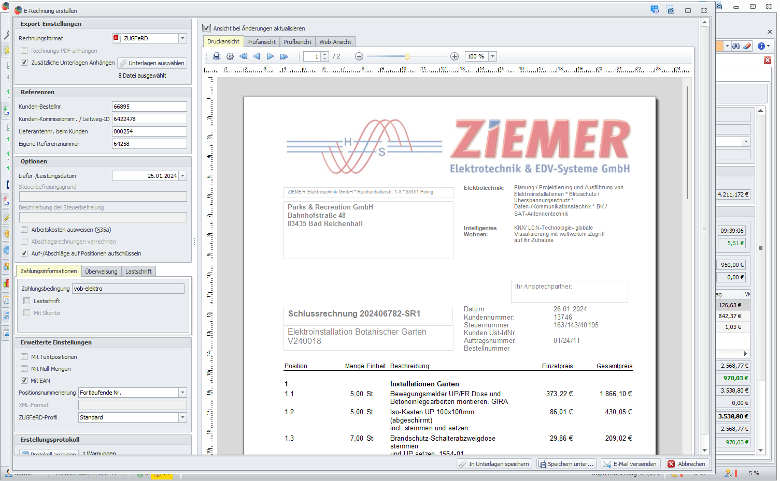Toggle 'Ansicht bei Änderungen aktualisieren' checkbox

pyautogui.click(x=207, y=28)
